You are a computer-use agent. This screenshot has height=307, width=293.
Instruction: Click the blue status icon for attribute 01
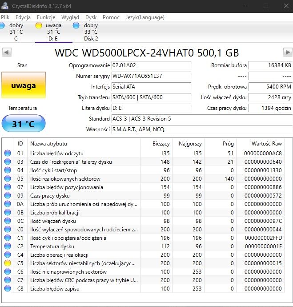click(x=8, y=153)
